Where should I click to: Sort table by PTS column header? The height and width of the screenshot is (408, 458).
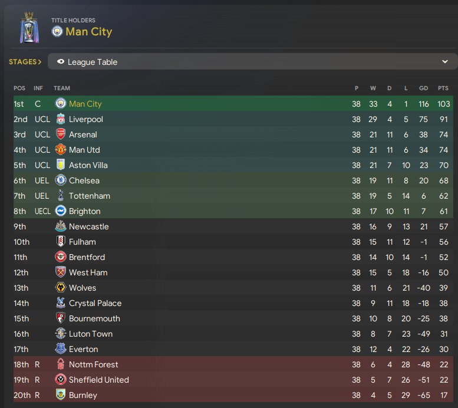point(443,88)
